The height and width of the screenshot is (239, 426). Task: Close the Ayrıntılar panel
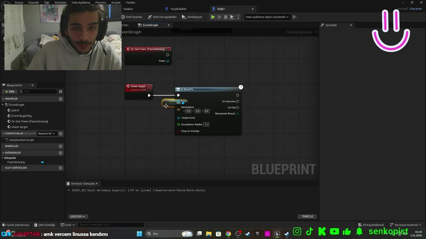click(351, 25)
